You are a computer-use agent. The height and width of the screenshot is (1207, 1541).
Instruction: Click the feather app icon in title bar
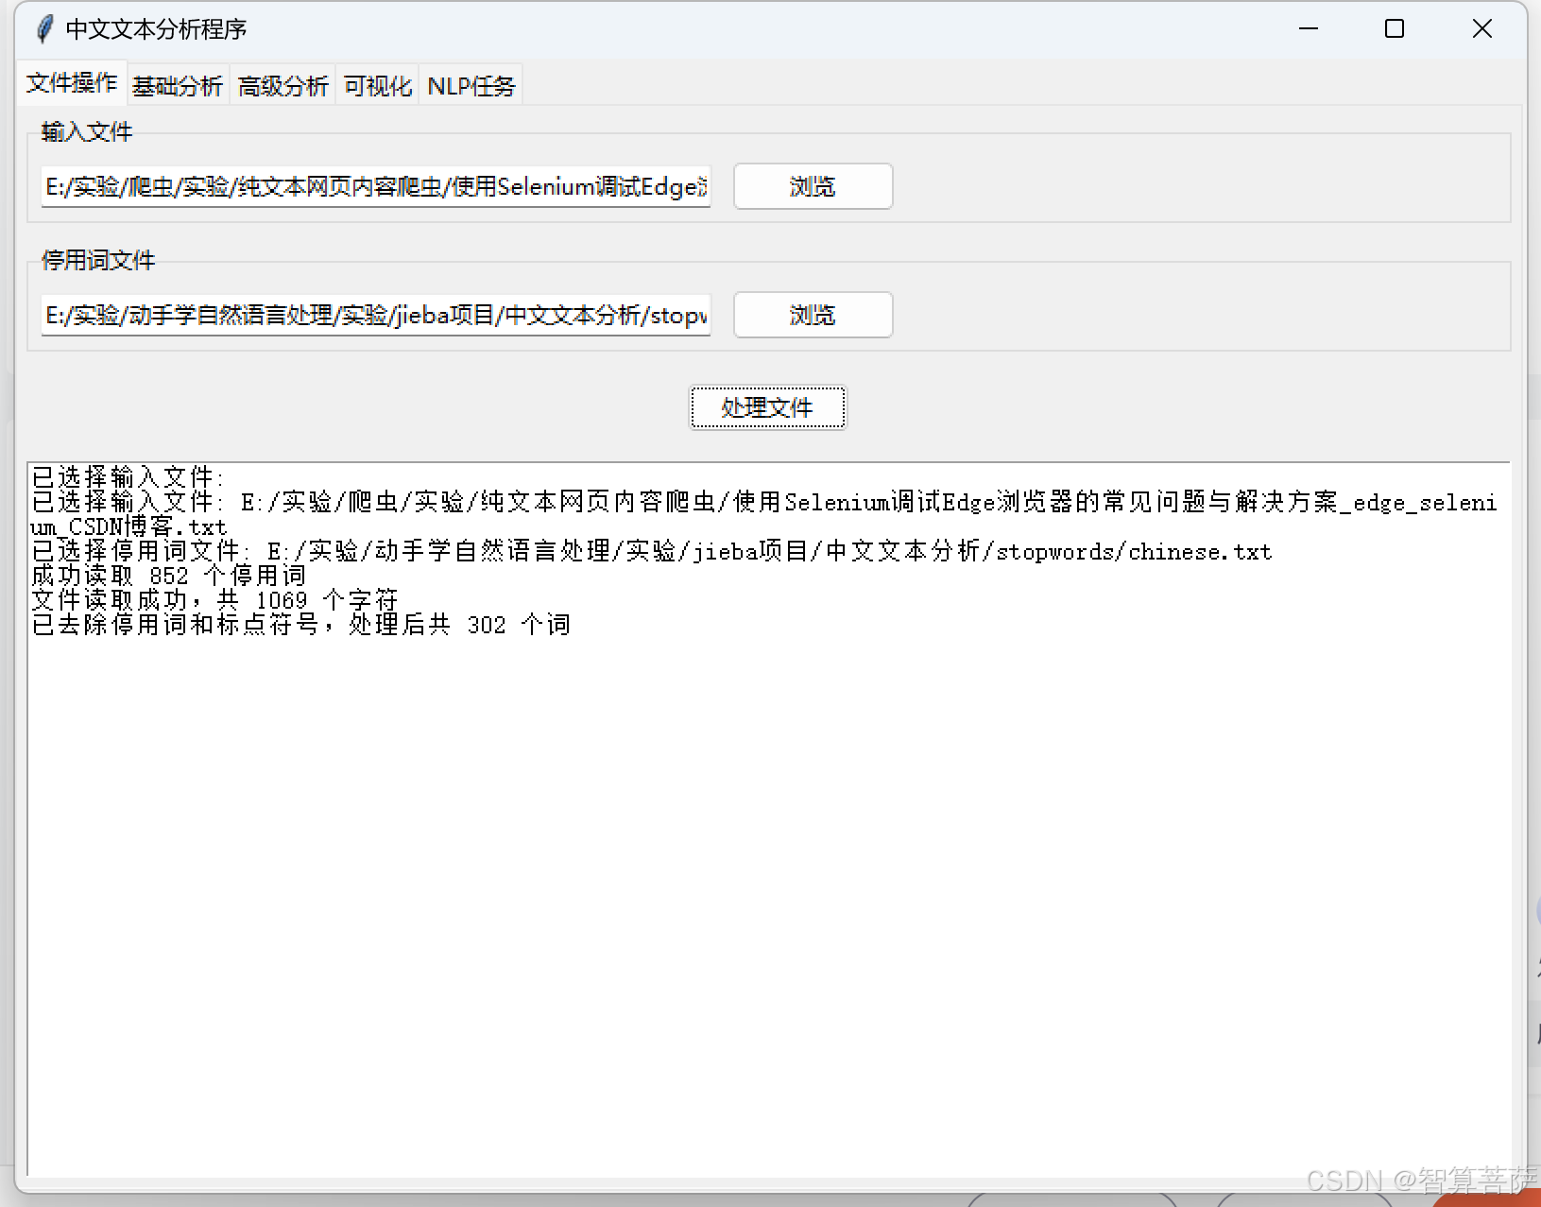pyautogui.click(x=43, y=29)
